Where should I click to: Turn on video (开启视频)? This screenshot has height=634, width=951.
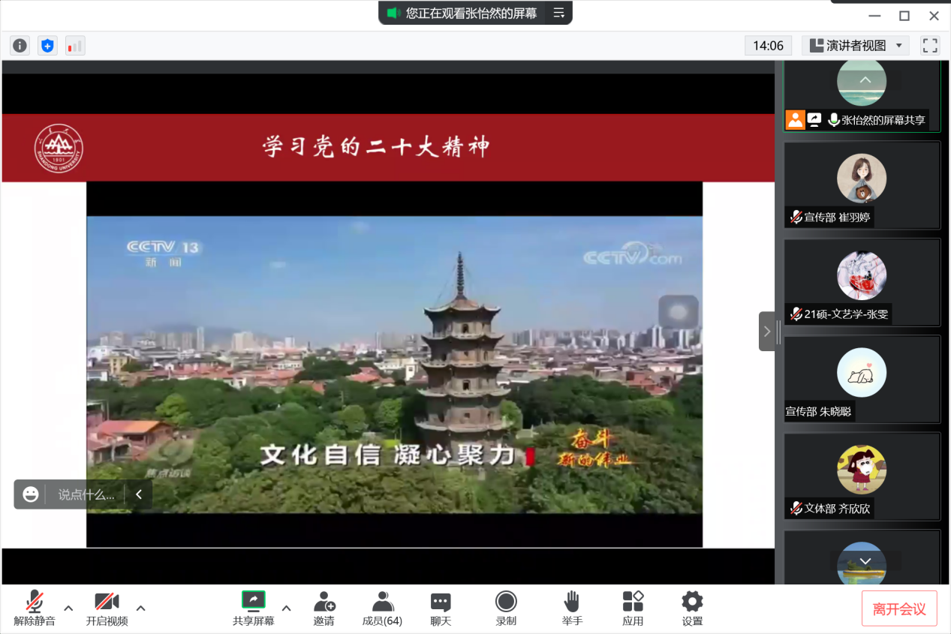click(x=107, y=608)
